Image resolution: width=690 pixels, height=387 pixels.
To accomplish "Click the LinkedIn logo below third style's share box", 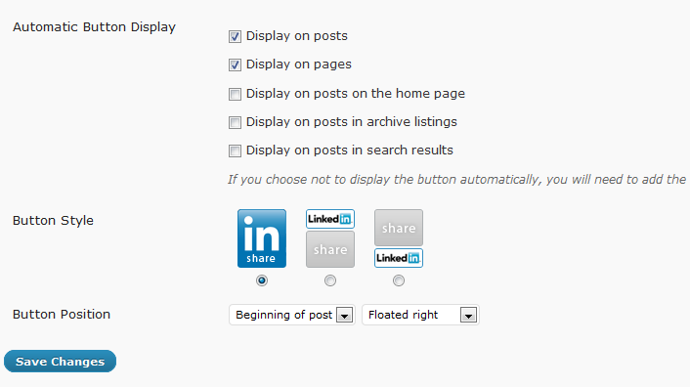I will (399, 258).
